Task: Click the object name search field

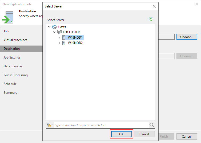Action: 101,125
